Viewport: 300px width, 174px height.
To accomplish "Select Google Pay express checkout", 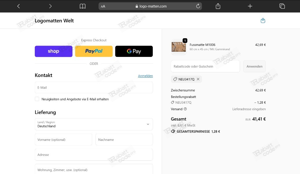I will coord(134,51).
